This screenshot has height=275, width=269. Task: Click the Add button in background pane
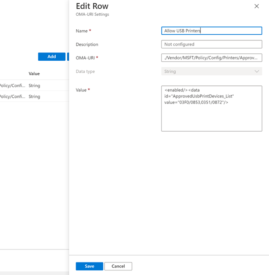click(52, 57)
